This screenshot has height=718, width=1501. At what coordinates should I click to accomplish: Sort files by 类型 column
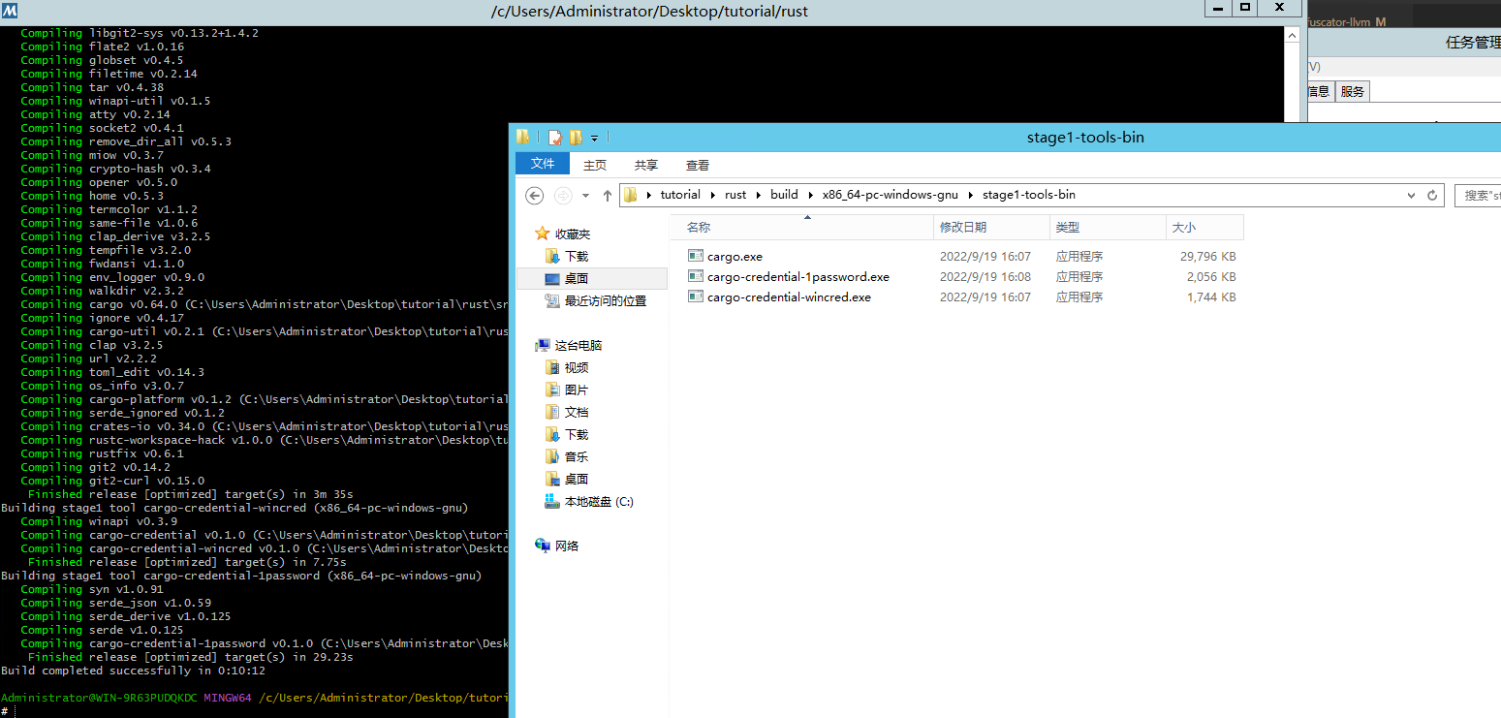click(x=1108, y=227)
